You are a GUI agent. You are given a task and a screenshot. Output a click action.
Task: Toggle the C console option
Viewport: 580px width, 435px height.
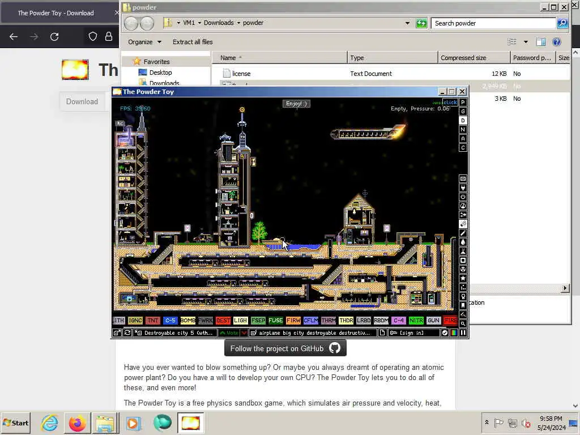tap(463, 148)
